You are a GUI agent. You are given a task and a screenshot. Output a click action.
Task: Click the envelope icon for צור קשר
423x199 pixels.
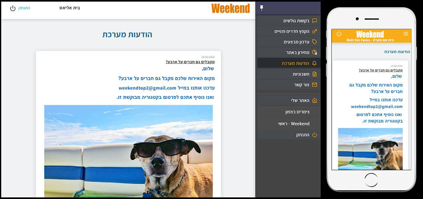pyautogui.click(x=314, y=85)
